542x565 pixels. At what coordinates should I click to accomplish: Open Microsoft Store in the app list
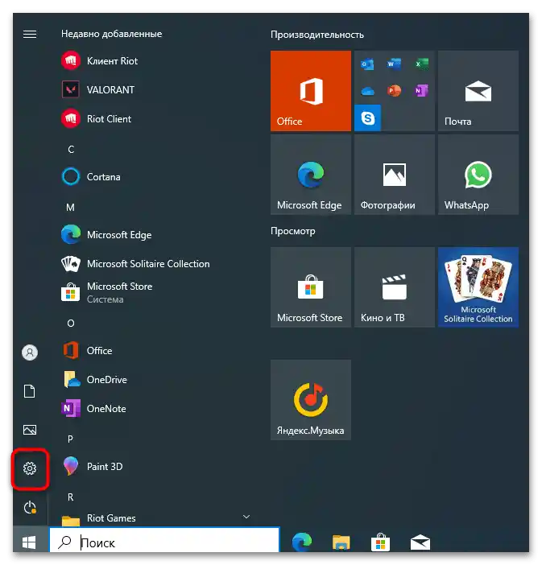(107, 292)
